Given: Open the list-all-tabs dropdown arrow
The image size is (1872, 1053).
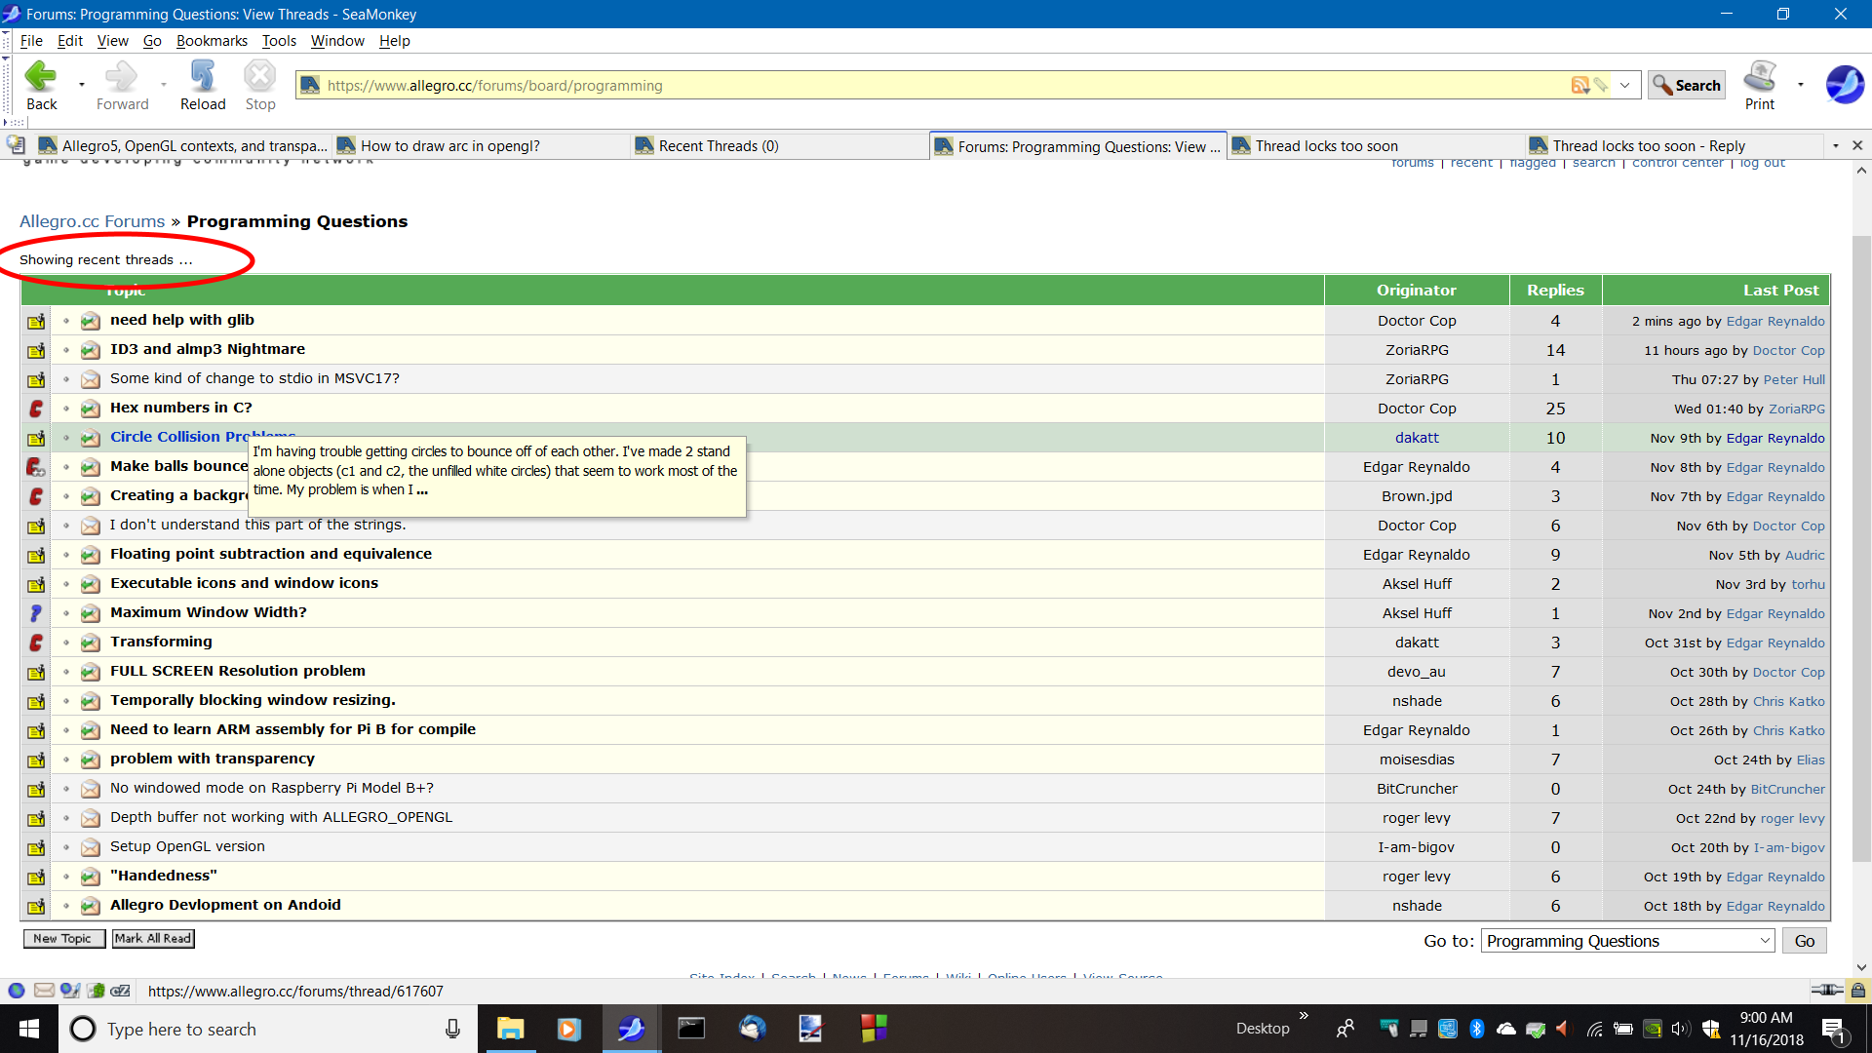Looking at the screenshot, I should pyautogui.click(x=1835, y=146).
